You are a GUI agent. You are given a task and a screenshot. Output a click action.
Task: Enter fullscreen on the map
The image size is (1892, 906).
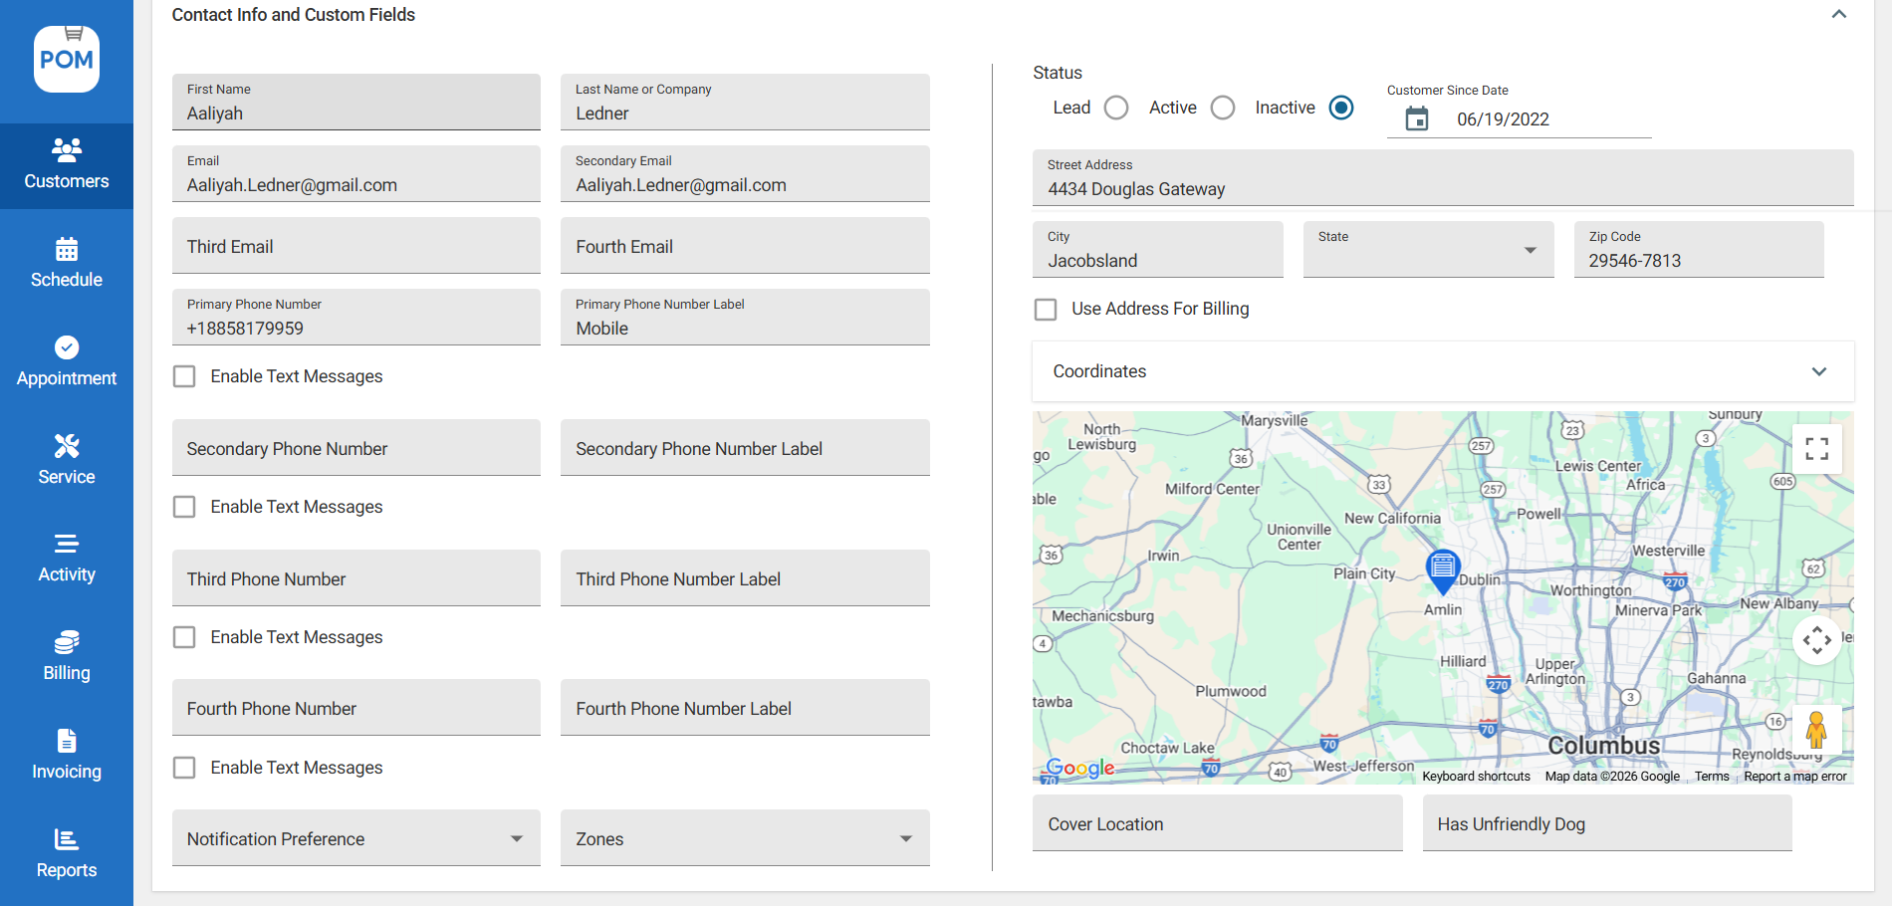(x=1816, y=449)
